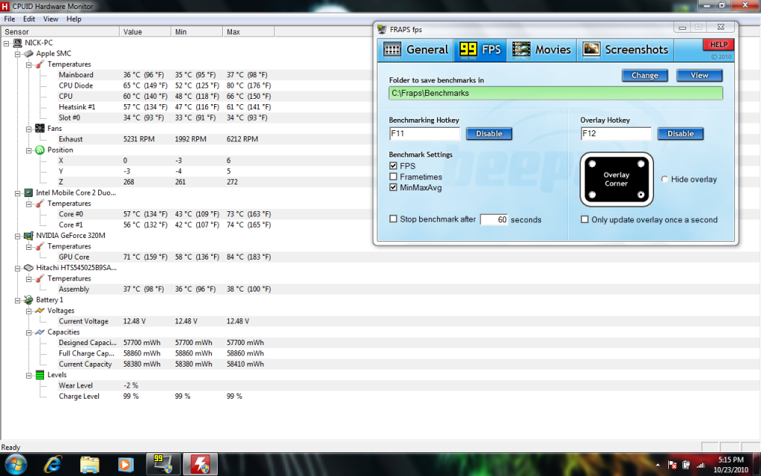
Task: Show hidden system tray icons
Action: [x=658, y=465]
